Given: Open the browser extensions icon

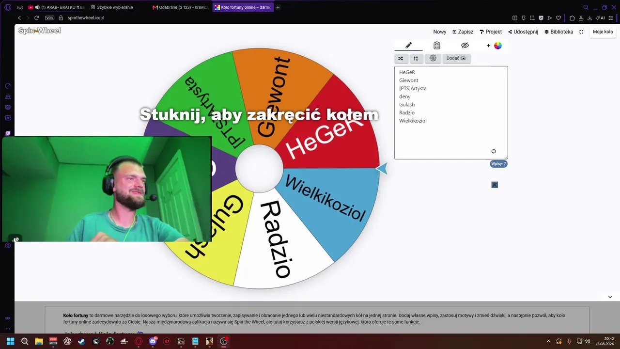Looking at the screenshot, I should 572,18.
